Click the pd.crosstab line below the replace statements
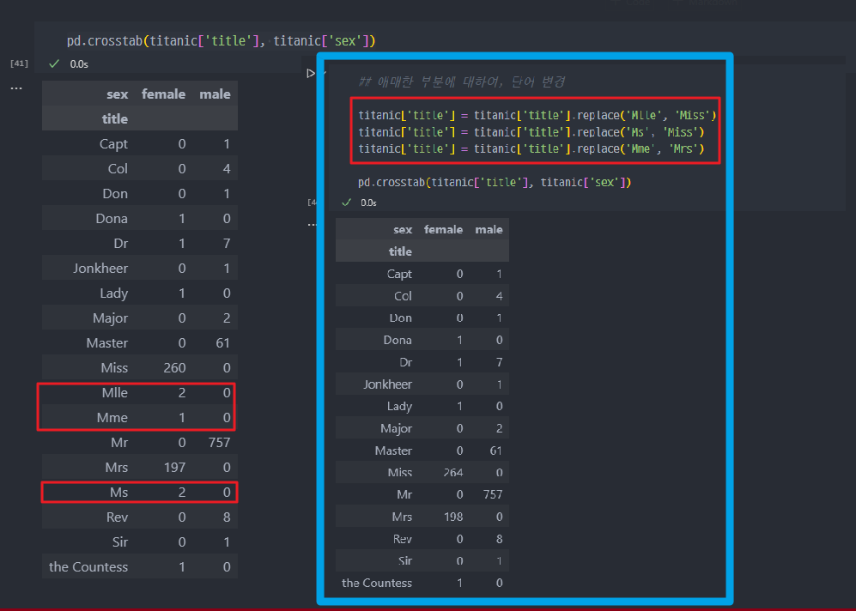Image resolution: width=856 pixels, height=611 pixels. point(495,182)
